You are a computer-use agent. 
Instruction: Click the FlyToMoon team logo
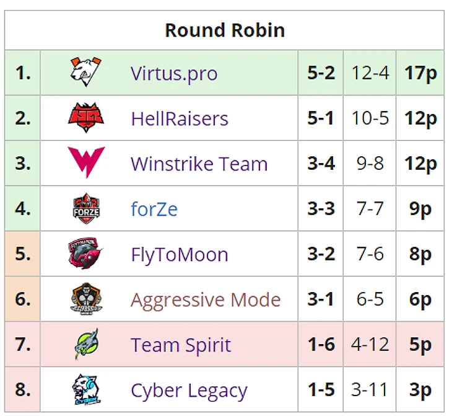[x=86, y=254]
